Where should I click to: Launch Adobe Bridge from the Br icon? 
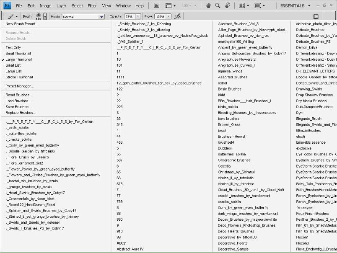pos(157,5)
